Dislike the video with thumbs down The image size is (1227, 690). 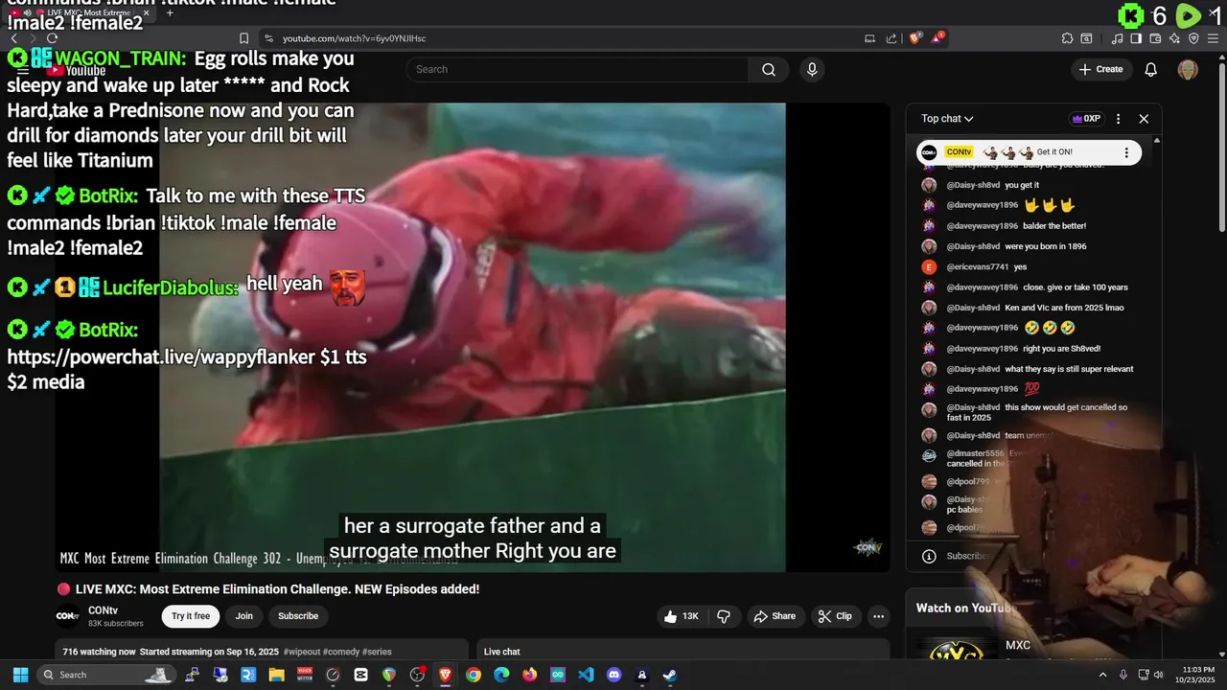coord(724,616)
